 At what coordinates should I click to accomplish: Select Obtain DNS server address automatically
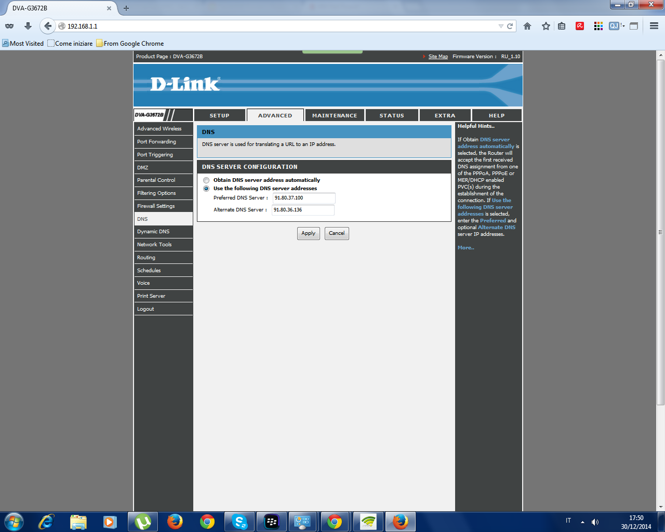pos(206,180)
